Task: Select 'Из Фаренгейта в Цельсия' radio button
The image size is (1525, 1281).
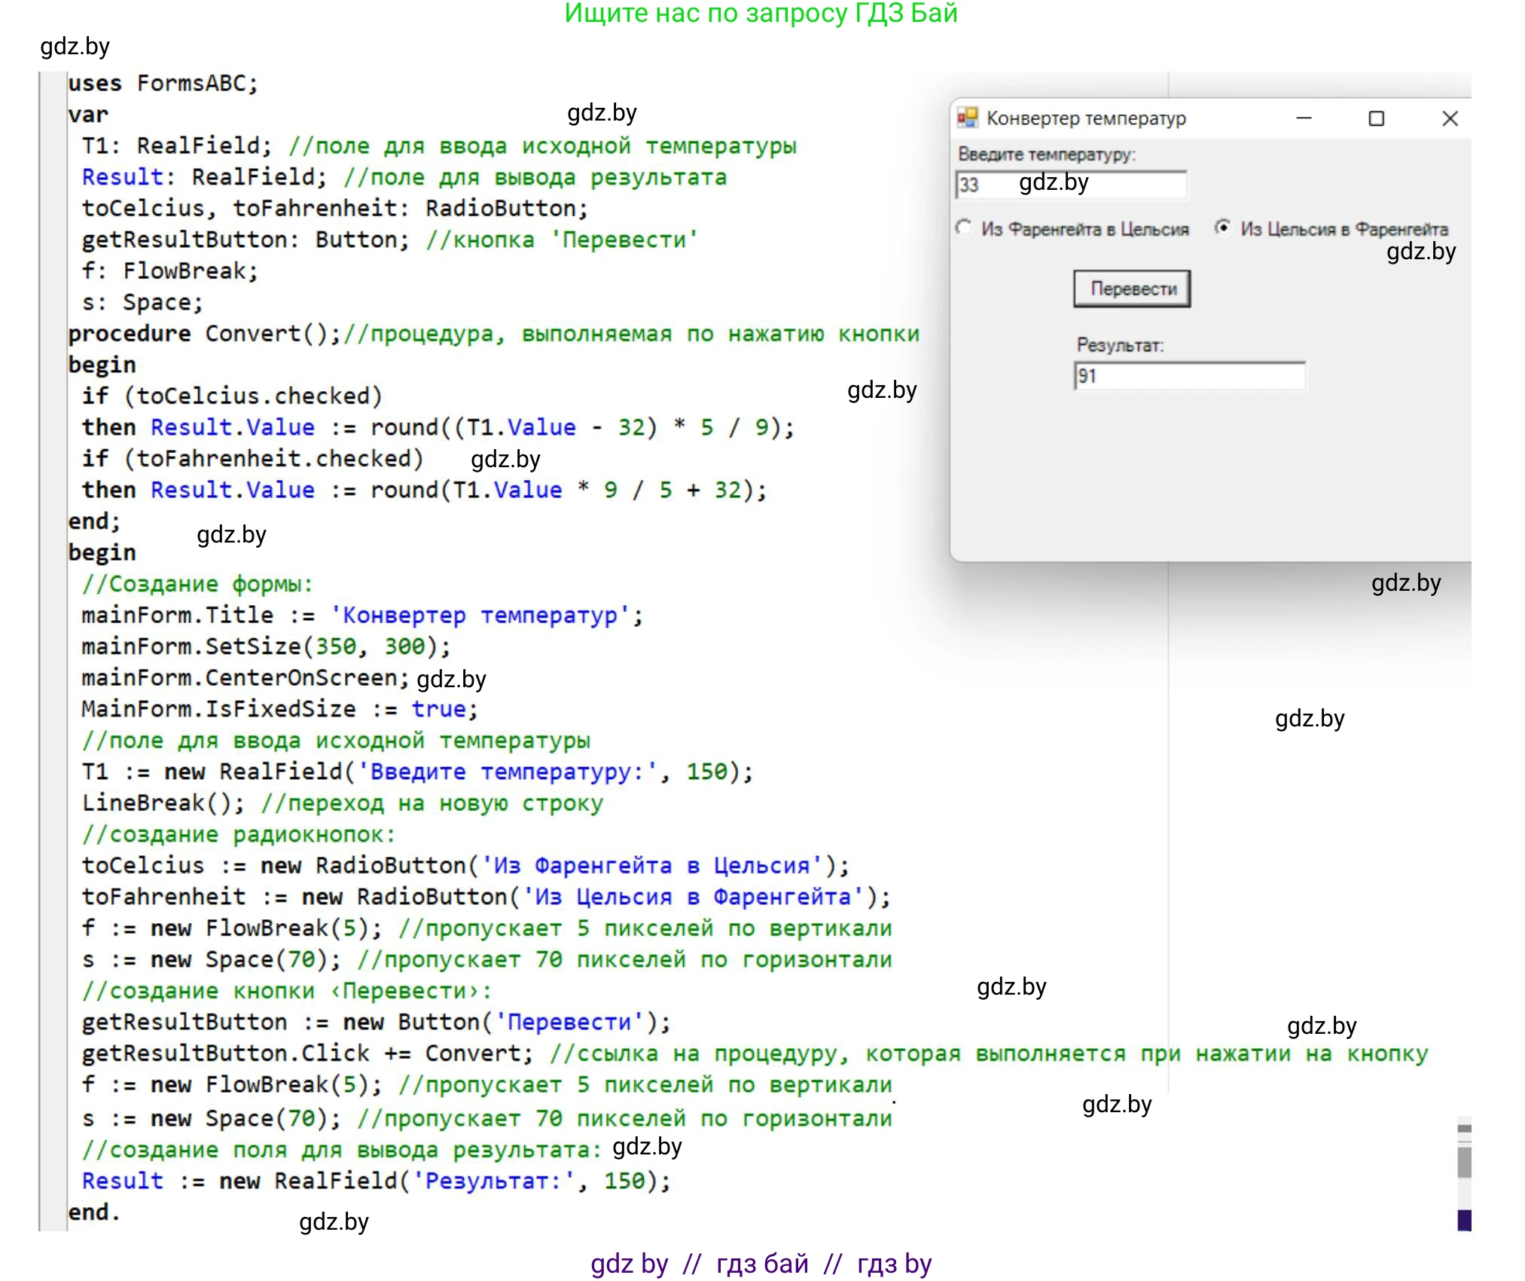Action: 964,228
